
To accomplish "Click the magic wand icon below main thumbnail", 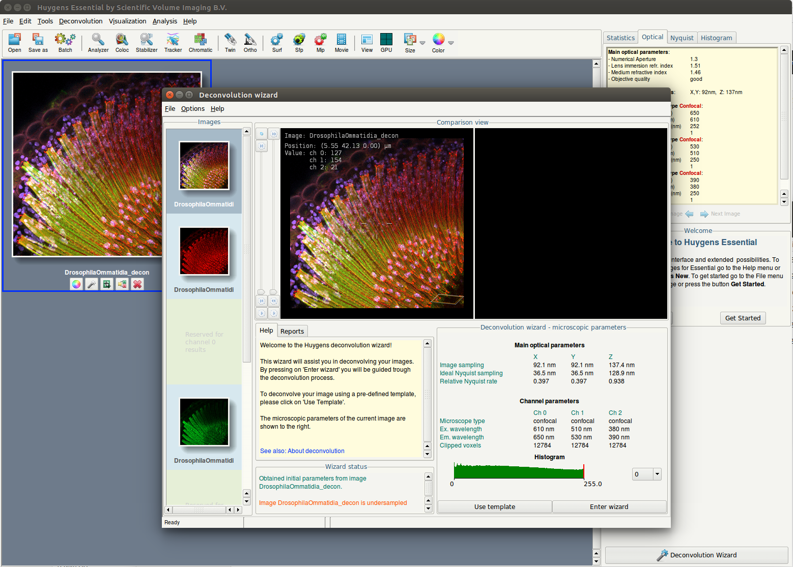I will pyautogui.click(x=92, y=284).
